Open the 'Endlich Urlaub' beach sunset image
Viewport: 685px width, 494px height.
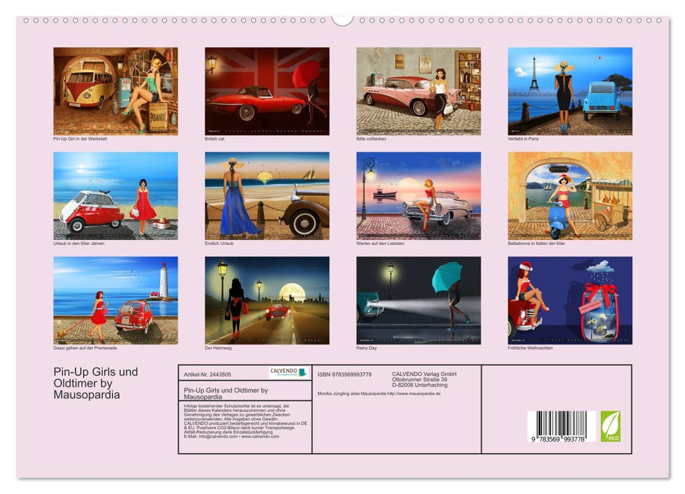click(x=267, y=195)
